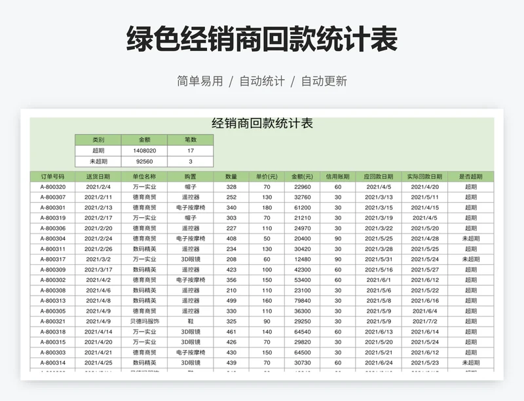The height and width of the screenshot is (401, 524).
Task: Select the 金额(元) column header
Action: 303,177
